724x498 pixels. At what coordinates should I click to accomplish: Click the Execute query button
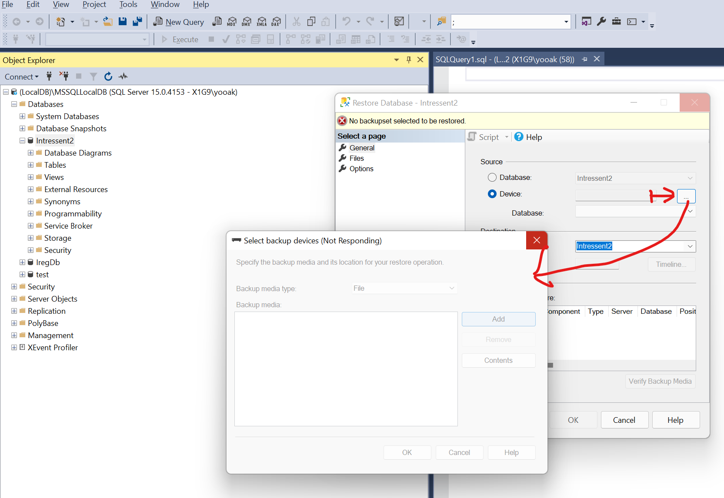180,40
